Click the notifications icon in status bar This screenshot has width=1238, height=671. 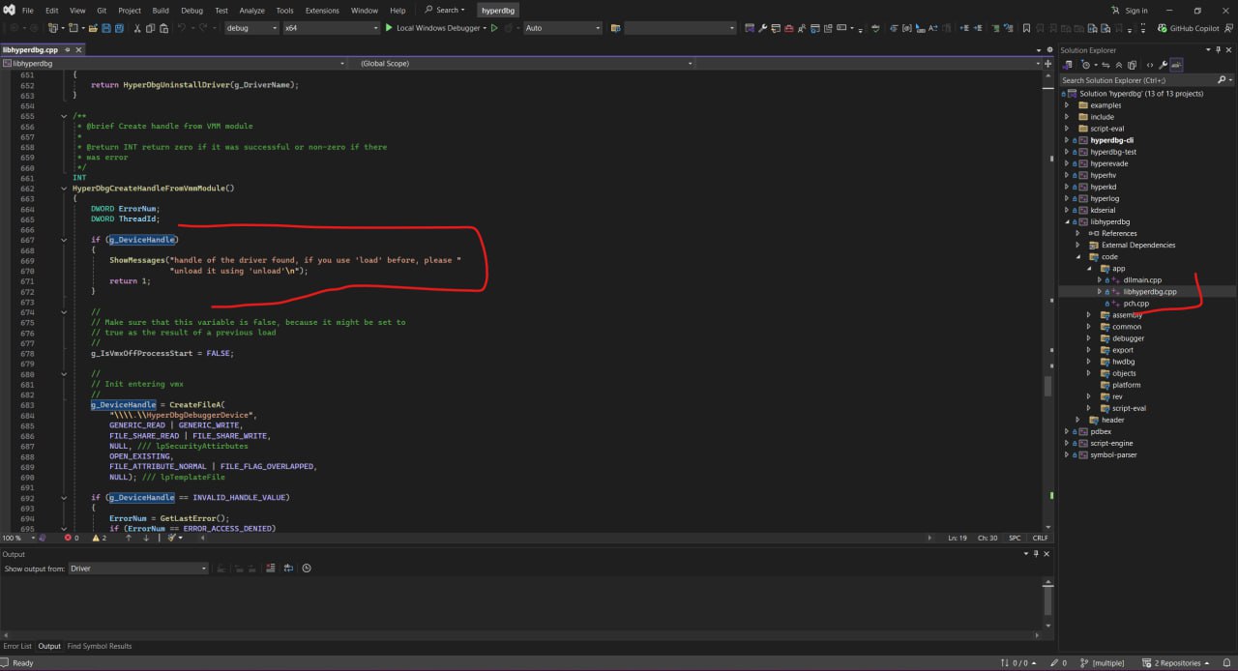(1225, 663)
